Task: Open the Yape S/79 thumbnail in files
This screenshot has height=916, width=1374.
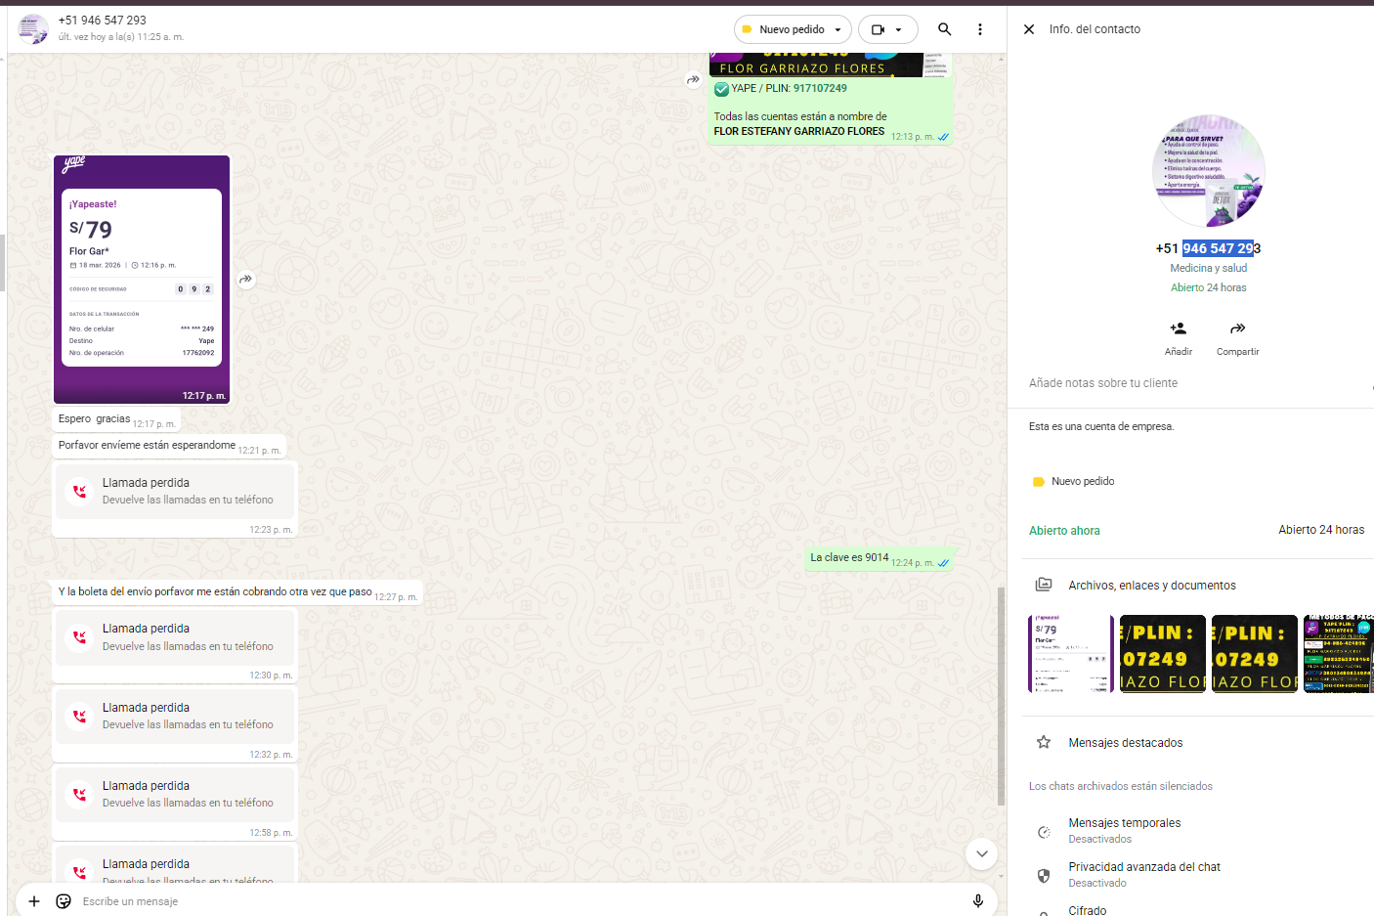Action: click(x=1070, y=654)
